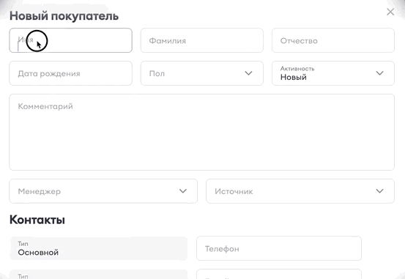Click the Менеджер chevron arrow
The width and height of the screenshot is (405, 279).
coord(183,191)
